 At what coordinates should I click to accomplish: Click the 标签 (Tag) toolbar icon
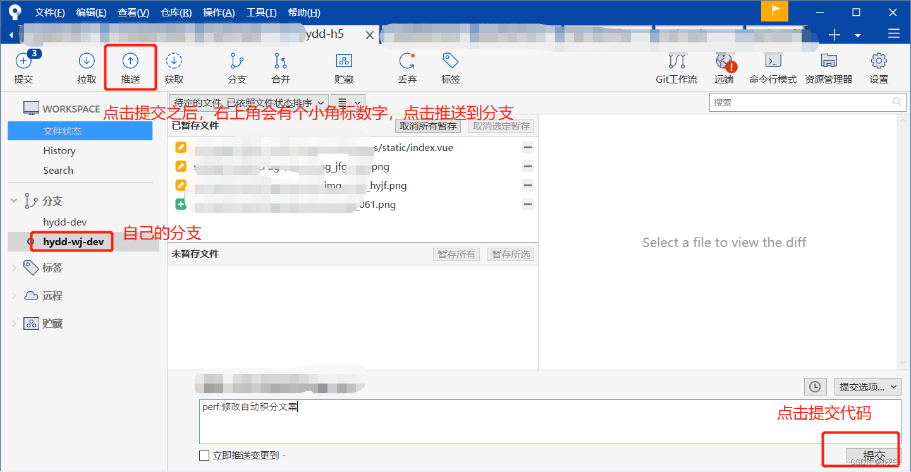[451, 68]
